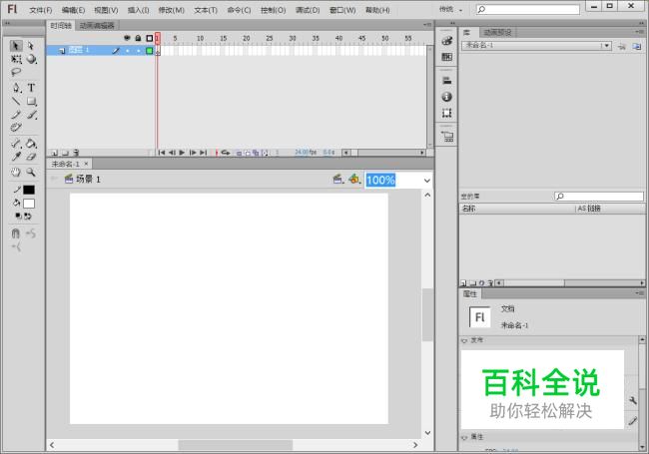This screenshot has width=649, height=454.
Task: Click the black stroke color swatch
Action: (x=29, y=190)
